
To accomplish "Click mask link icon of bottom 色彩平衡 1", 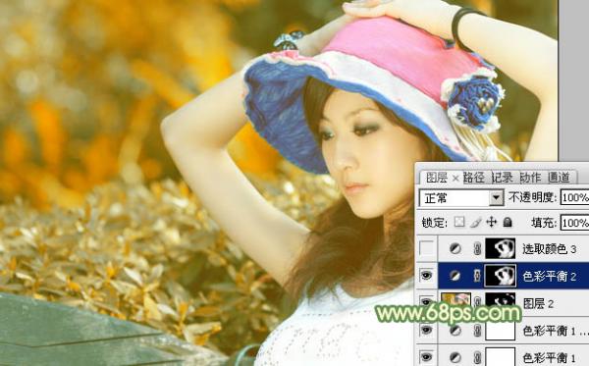I will [477, 357].
